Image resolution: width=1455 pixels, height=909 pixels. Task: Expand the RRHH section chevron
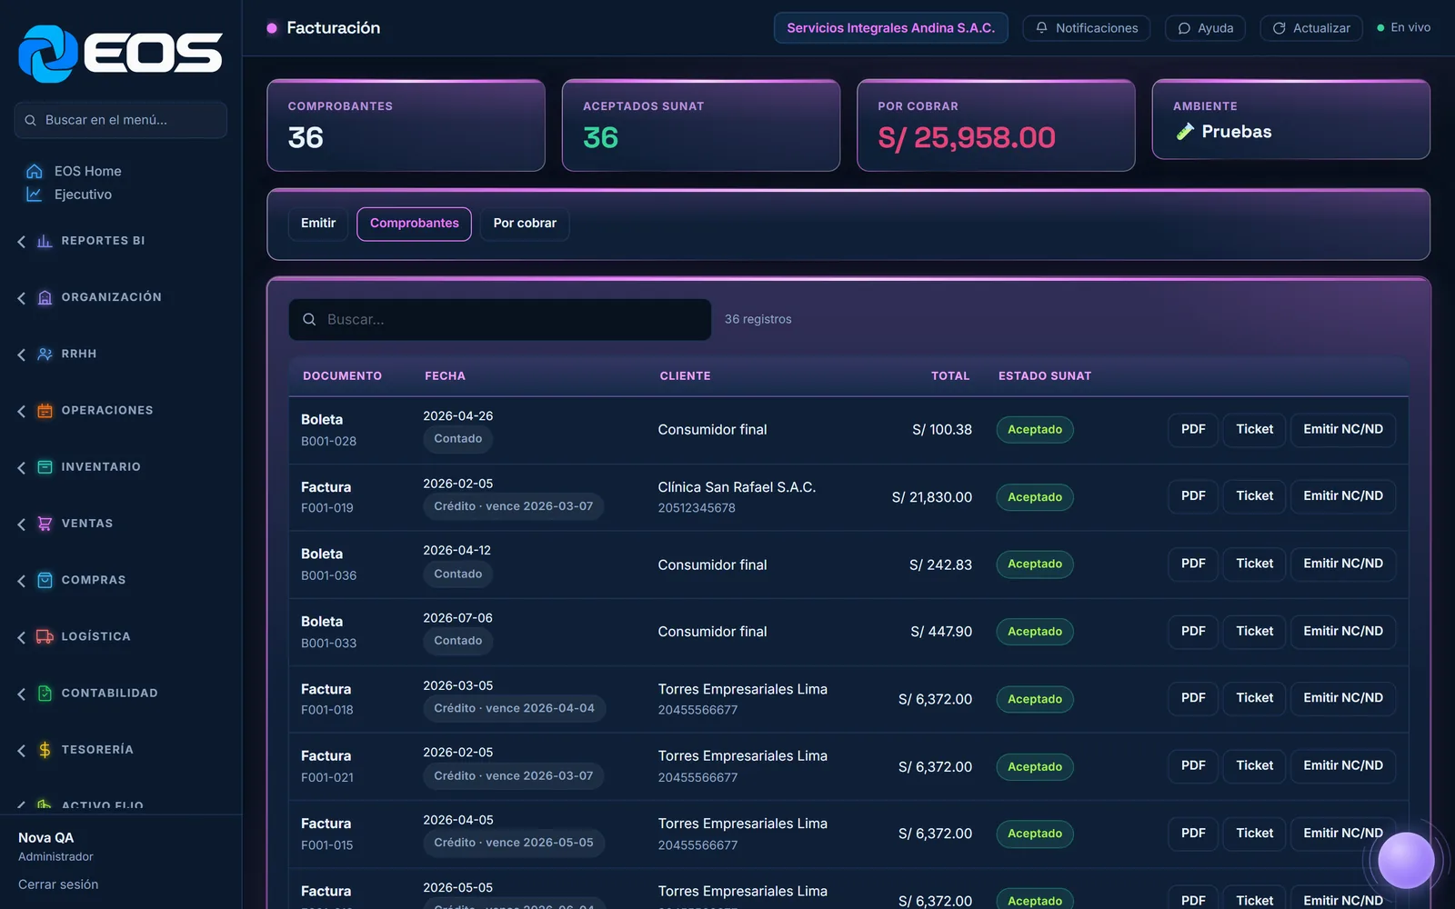coord(22,354)
